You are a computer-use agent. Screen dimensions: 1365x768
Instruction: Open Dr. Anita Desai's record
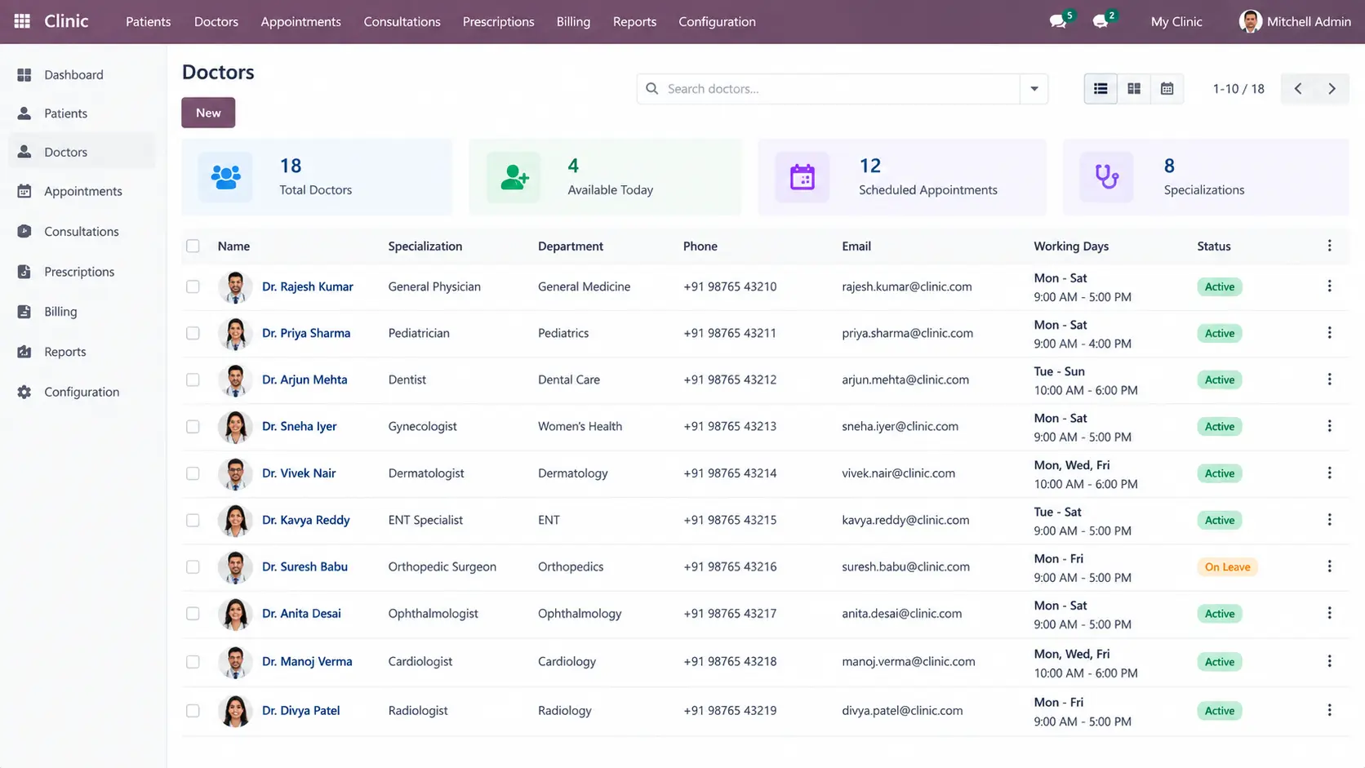tap(301, 614)
